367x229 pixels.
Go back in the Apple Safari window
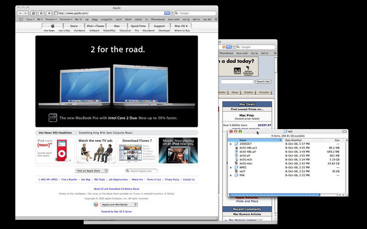click(20, 13)
